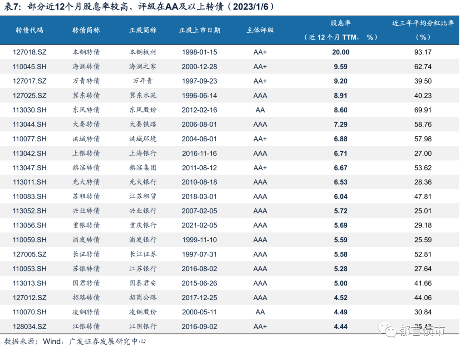The width and height of the screenshot is (460, 351).
Task: Select the cell 浦发银行
Action: coord(143,240)
